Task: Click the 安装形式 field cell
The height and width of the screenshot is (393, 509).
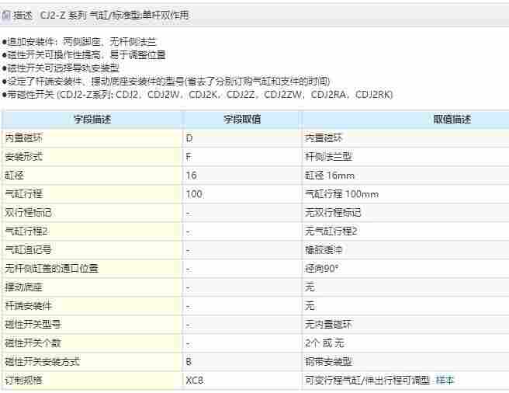Action: [92, 157]
